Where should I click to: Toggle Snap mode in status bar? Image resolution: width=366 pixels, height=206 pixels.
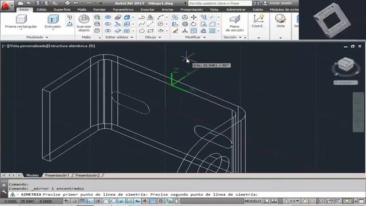click(74, 201)
